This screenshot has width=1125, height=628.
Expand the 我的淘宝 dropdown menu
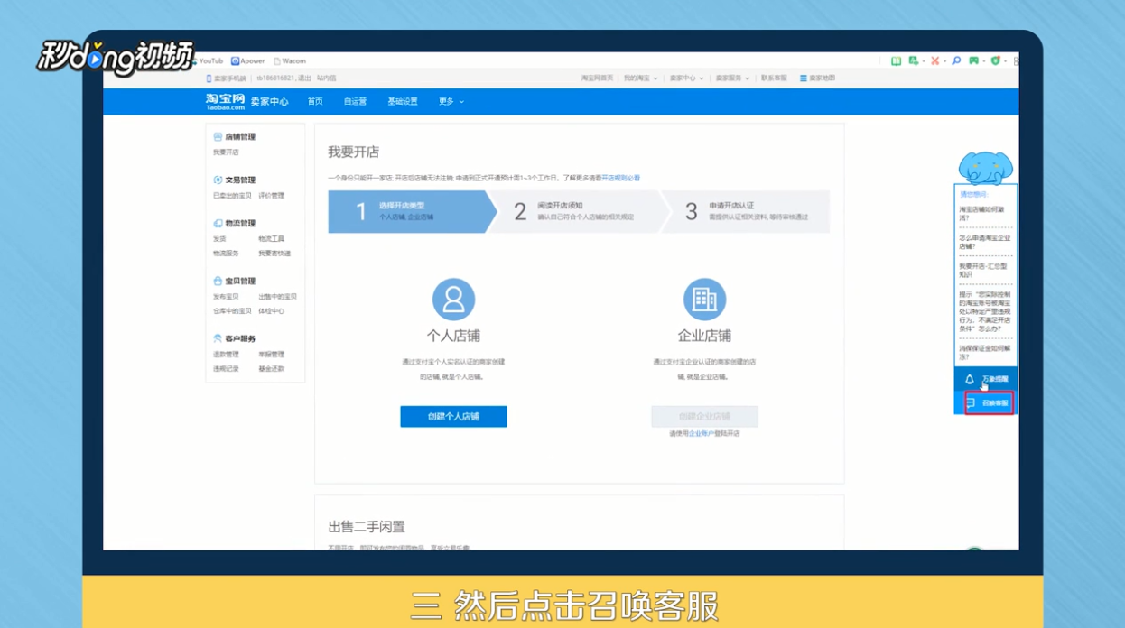tap(640, 78)
